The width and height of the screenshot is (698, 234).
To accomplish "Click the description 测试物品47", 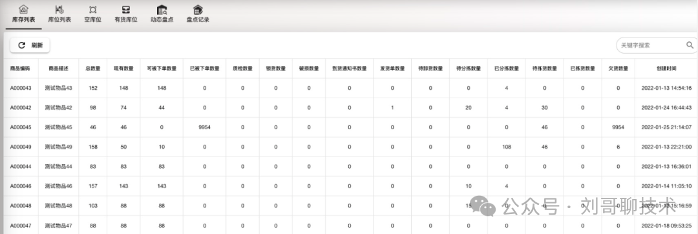I will (x=58, y=226).
